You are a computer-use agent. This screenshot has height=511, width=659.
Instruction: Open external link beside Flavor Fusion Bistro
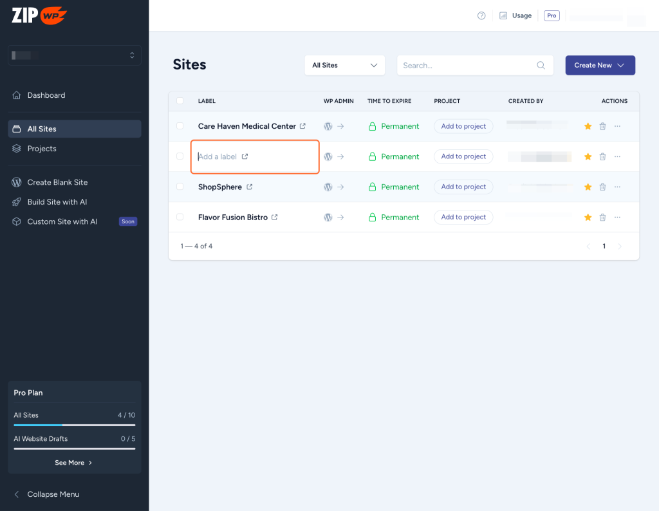tap(275, 218)
